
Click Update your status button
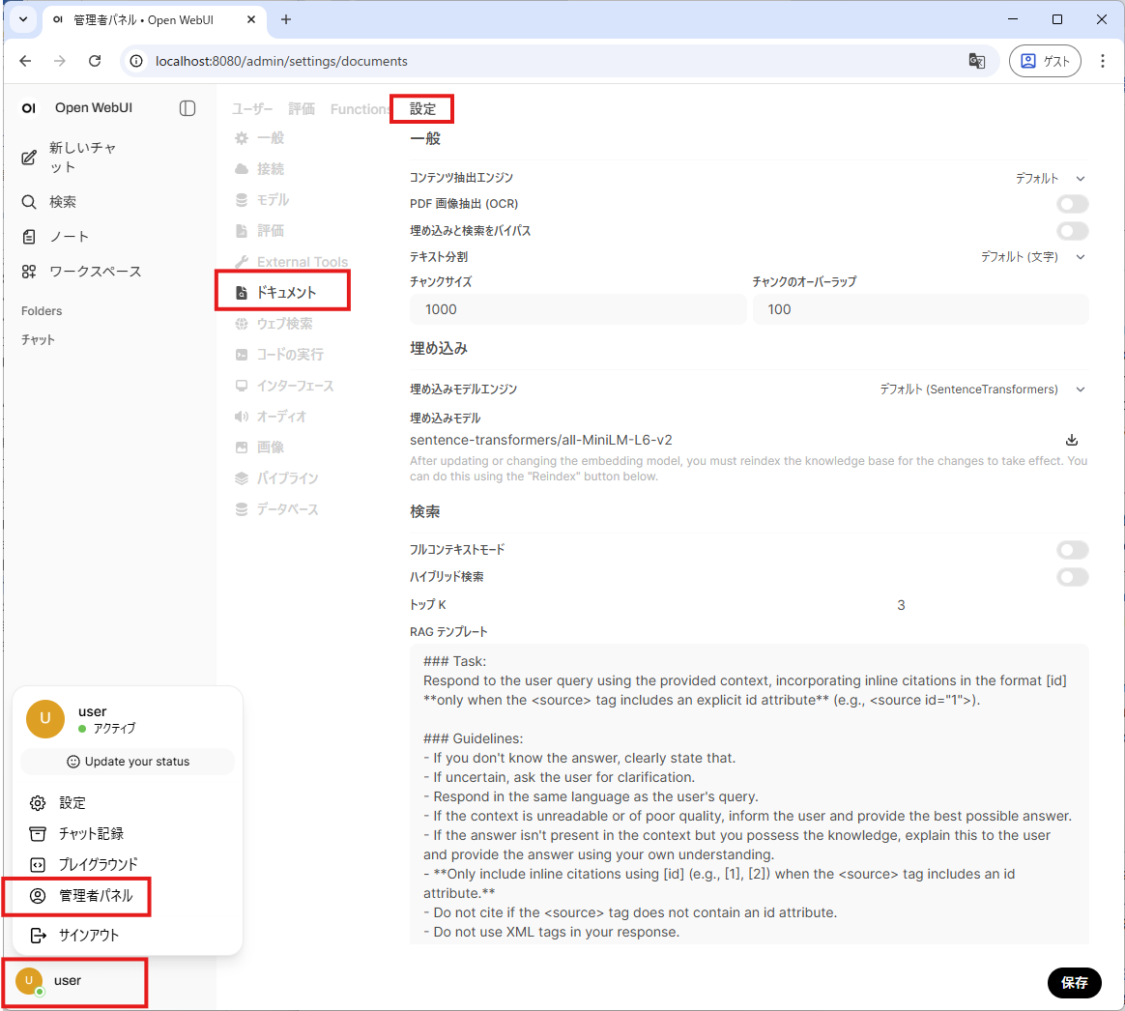coord(128,762)
